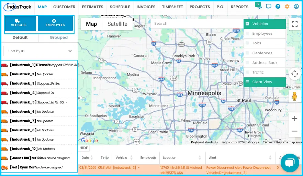Open the MAP navigation tab
The width and height of the screenshot is (303, 176).
(42, 7)
